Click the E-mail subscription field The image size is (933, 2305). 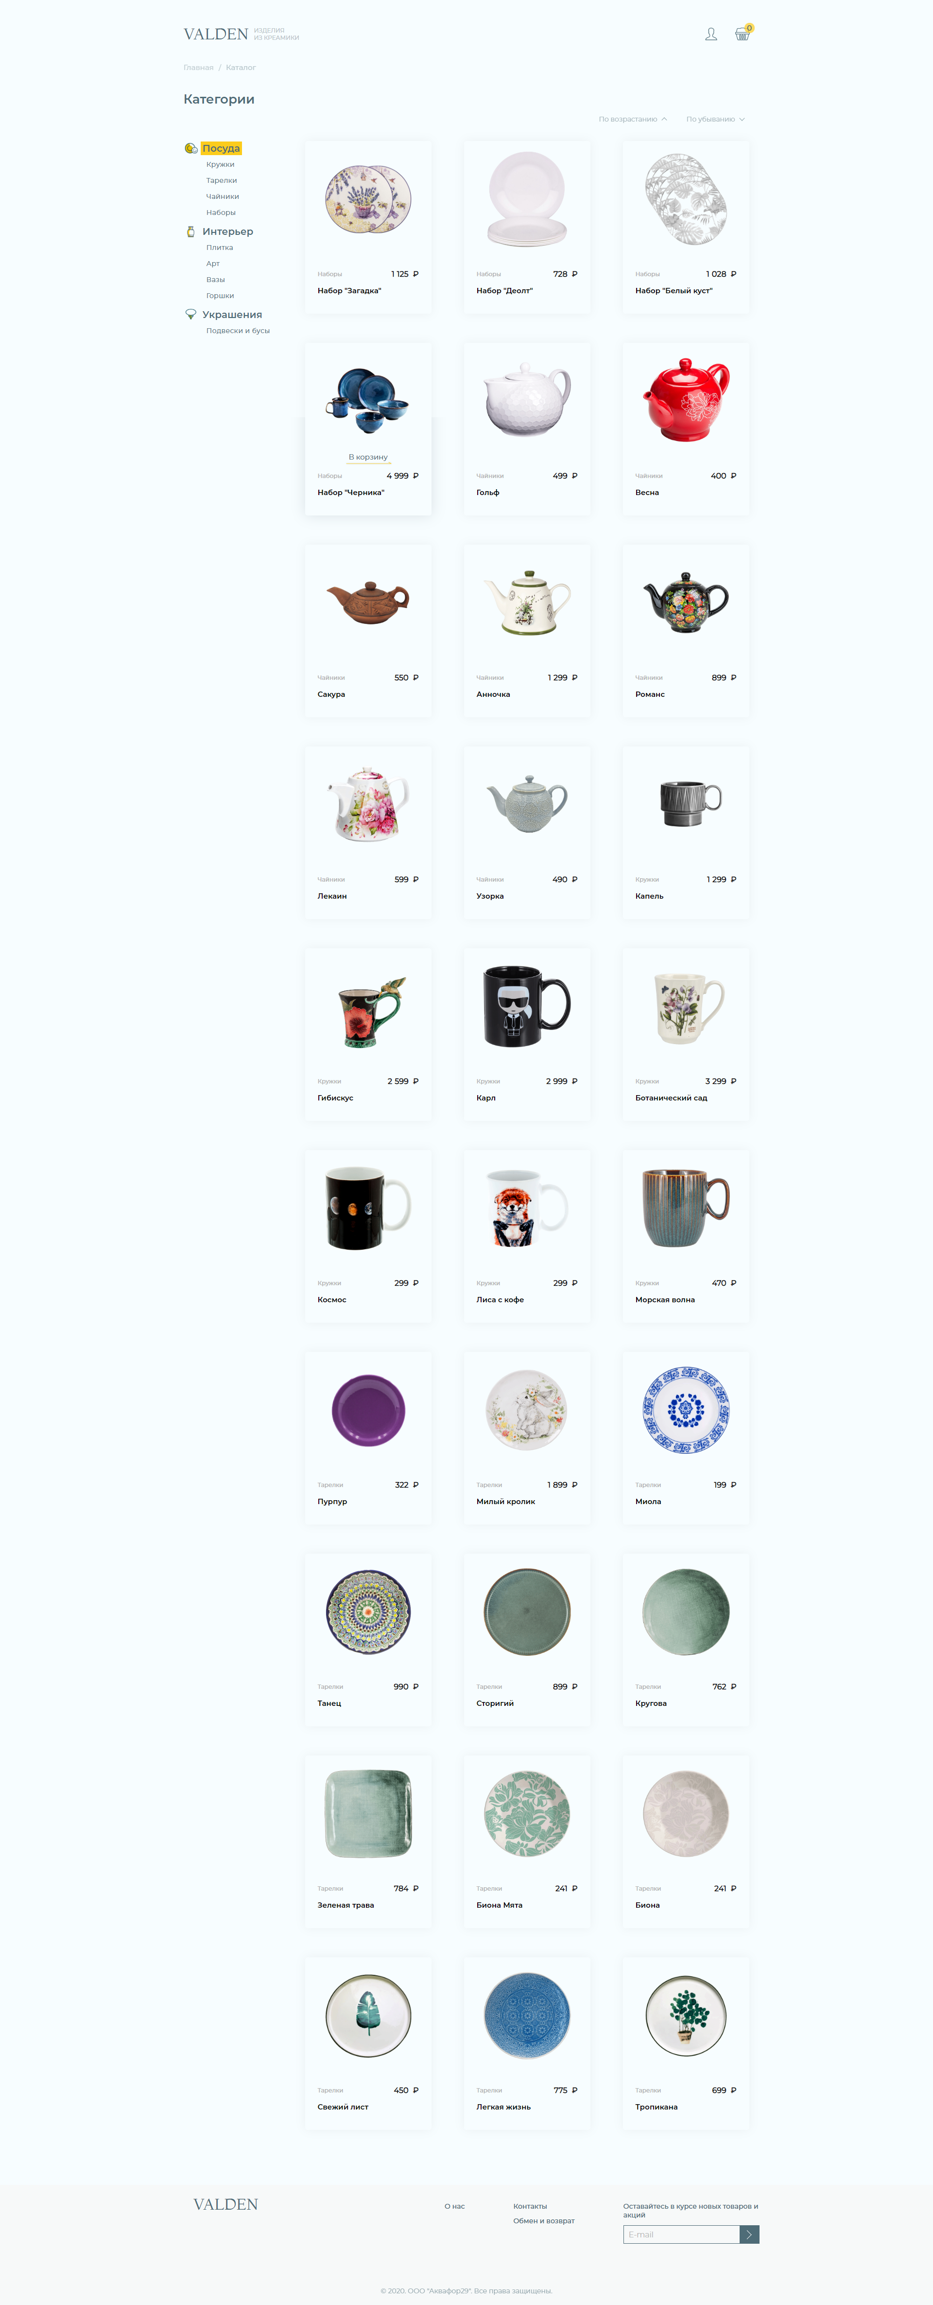point(682,2234)
